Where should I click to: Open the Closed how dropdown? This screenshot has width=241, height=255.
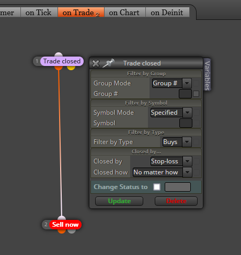pos(163,172)
